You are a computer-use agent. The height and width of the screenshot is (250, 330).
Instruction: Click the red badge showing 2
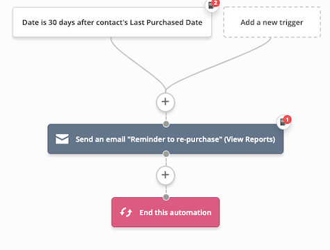click(216, 3)
